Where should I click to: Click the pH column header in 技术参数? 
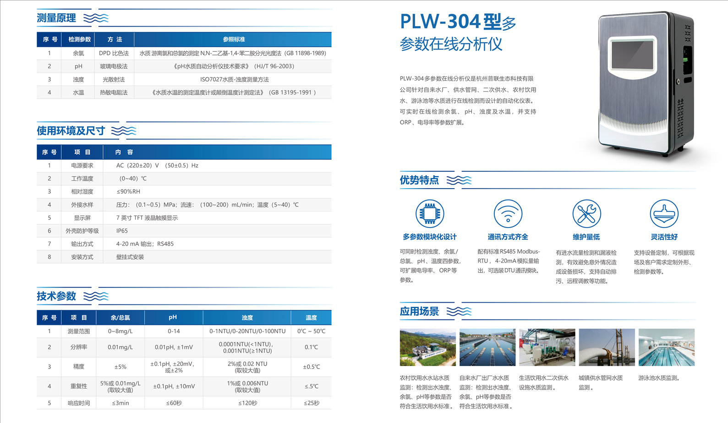click(173, 317)
